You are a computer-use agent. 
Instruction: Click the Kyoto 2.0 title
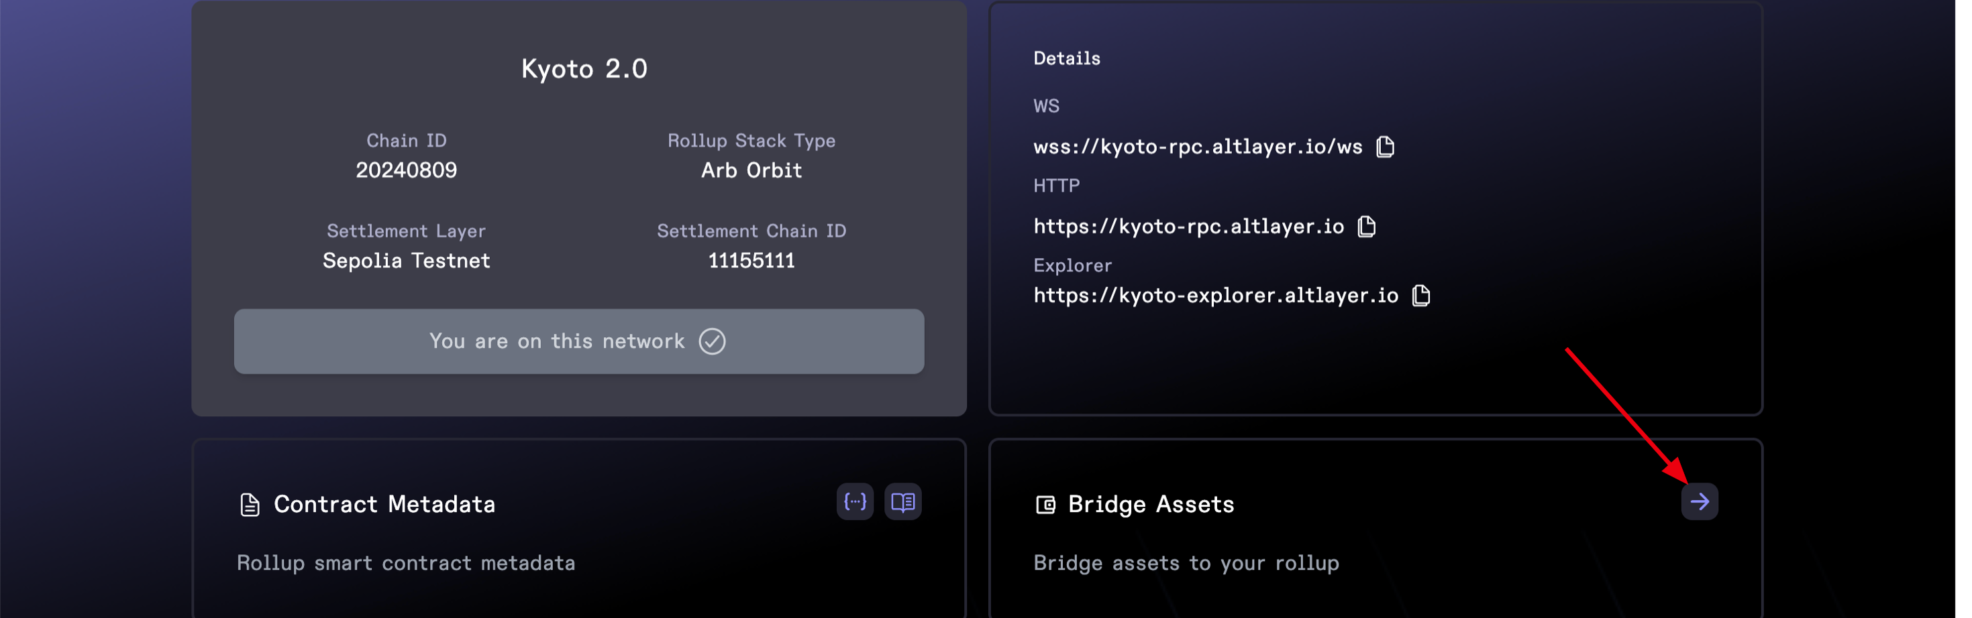click(x=584, y=69)
